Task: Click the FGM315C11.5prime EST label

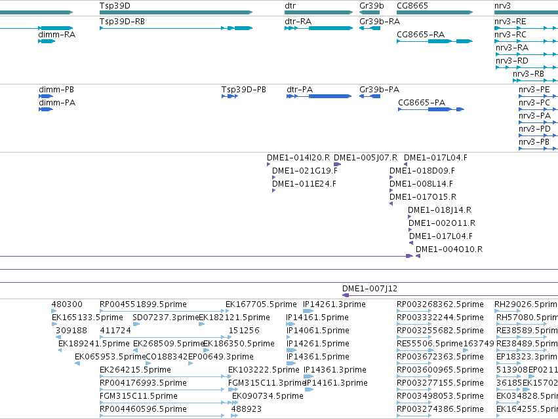Action: [x=138, y=396]
